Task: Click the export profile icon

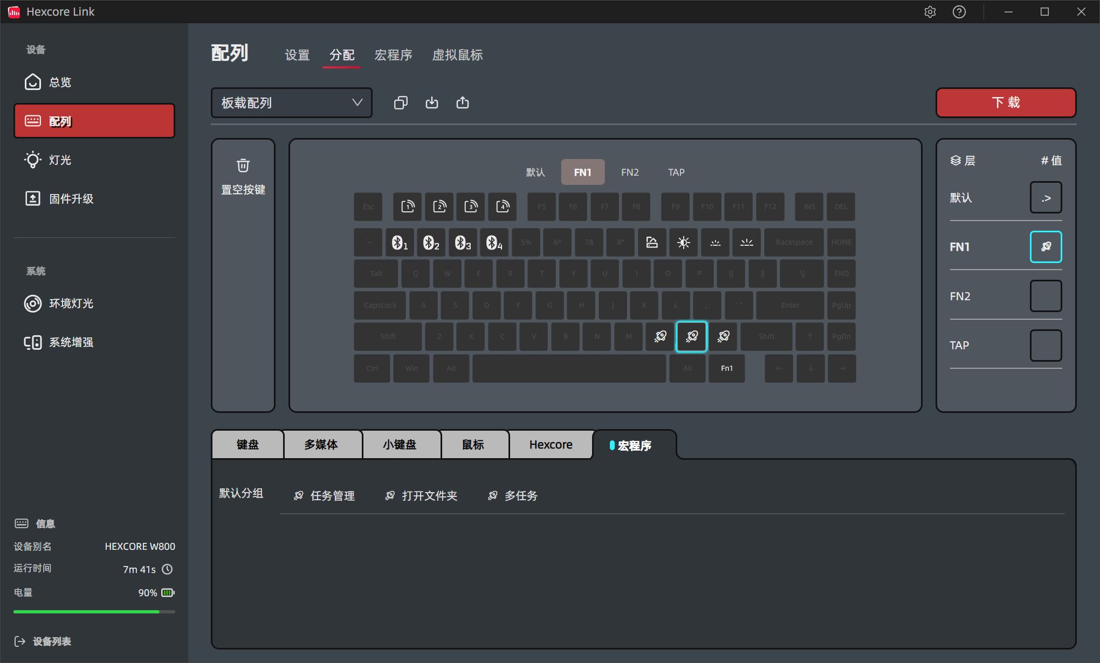Action: pos(463,102)
